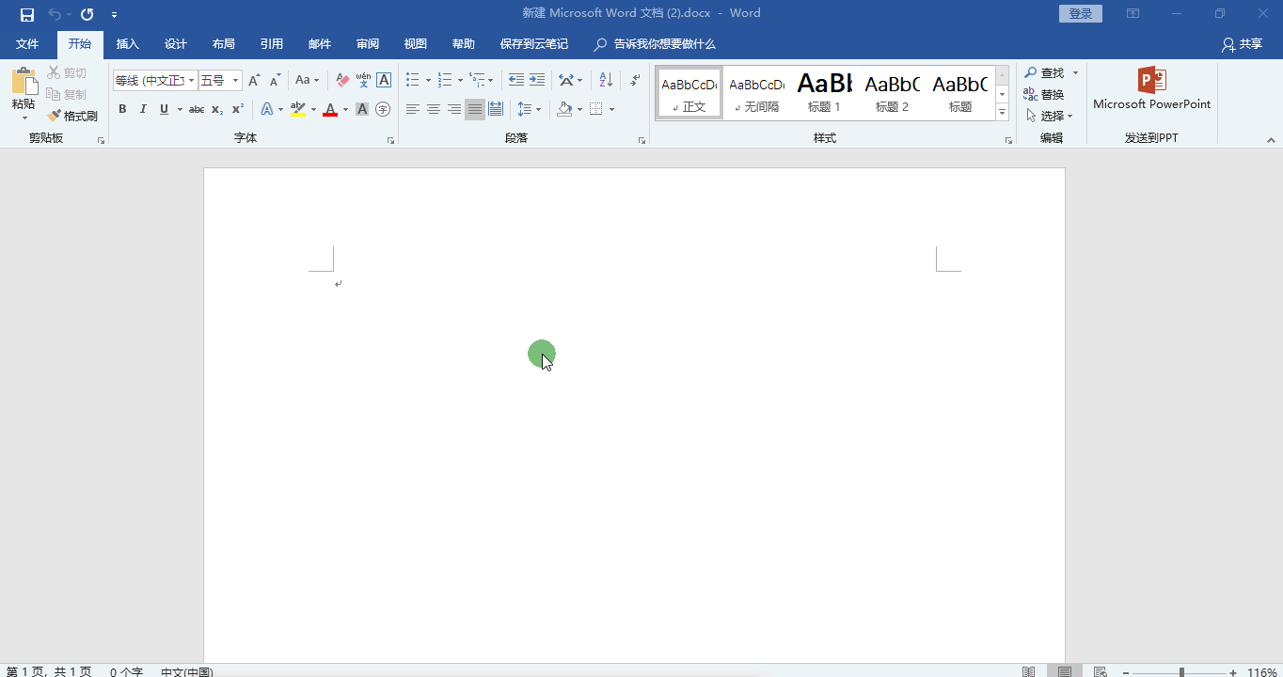The height and width of the screenshot is (677, 1283).
Task: Click the Redo (repeat) icon in the title bar
Action: (x=87, y=14)
